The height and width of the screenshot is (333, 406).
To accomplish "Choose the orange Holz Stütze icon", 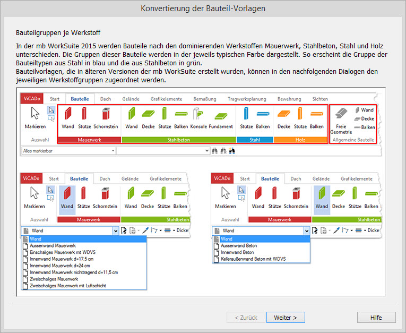I will [300, 118].
